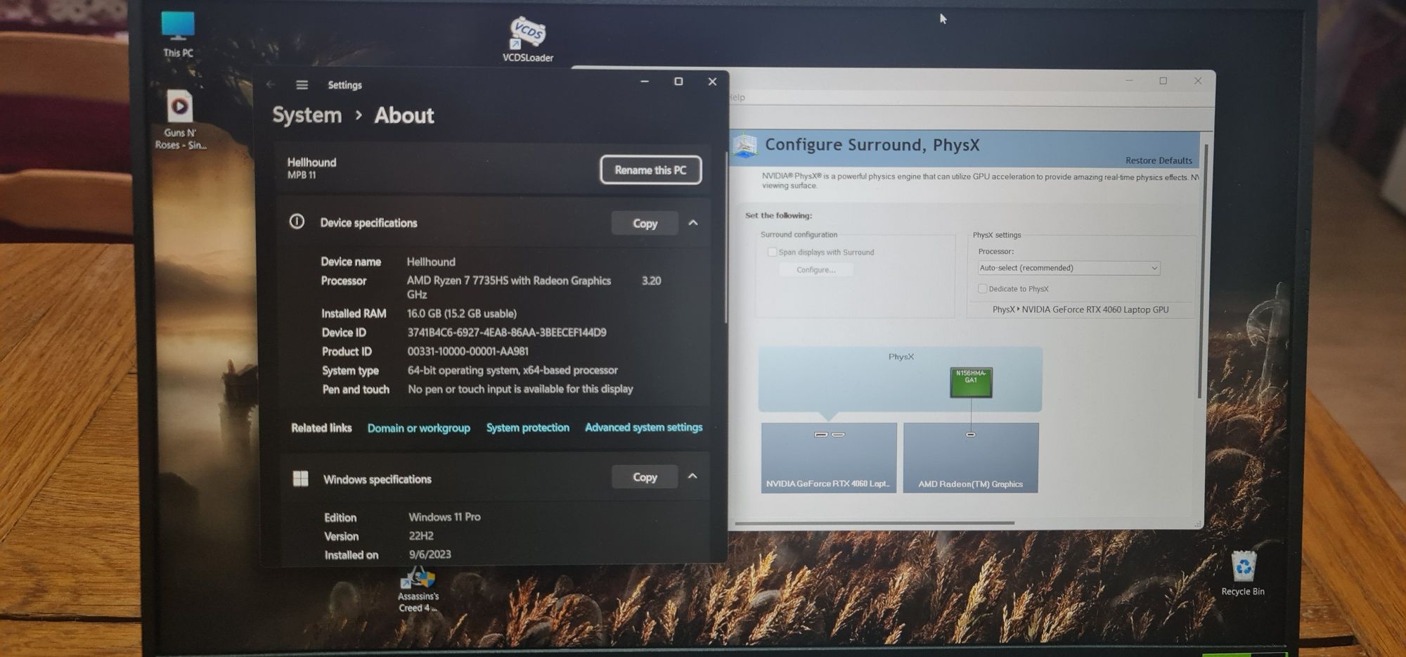The width and height of the screenshot is (1406, 657).
Task: Open the Guns N' Roses media file icon
Action: [x=180, y=120]
